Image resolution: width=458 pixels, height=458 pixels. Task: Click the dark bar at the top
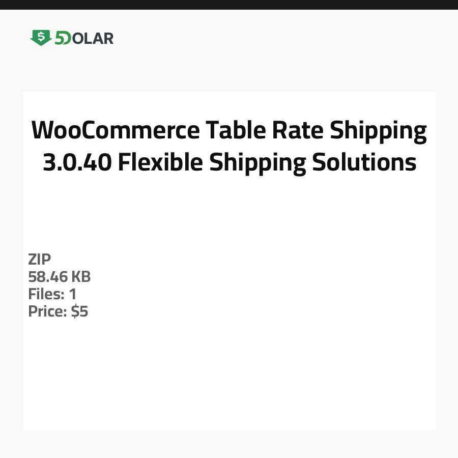pyautogui.click(x=229, y=5)
